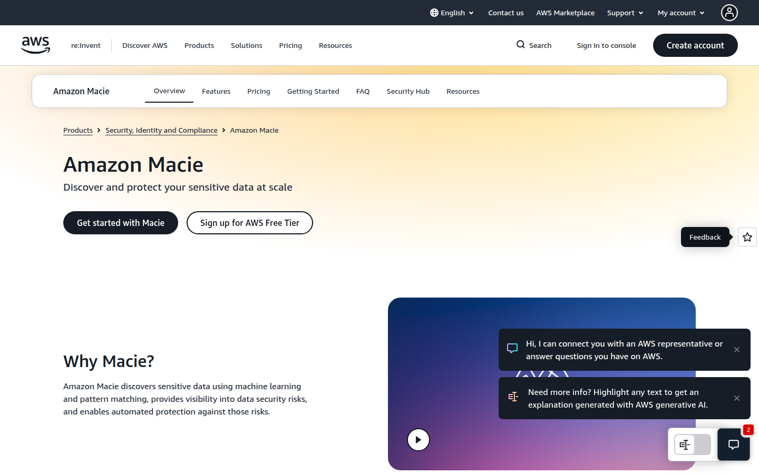Viewport: 759px width, 474px height.
Task: Follow Security, Identity and Compliance breadcrumb
Action: pos(161,130)
